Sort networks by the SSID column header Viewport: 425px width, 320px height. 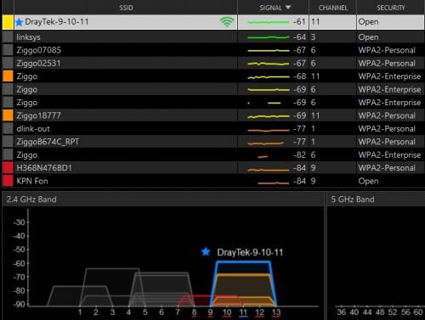tap(126, 8)
